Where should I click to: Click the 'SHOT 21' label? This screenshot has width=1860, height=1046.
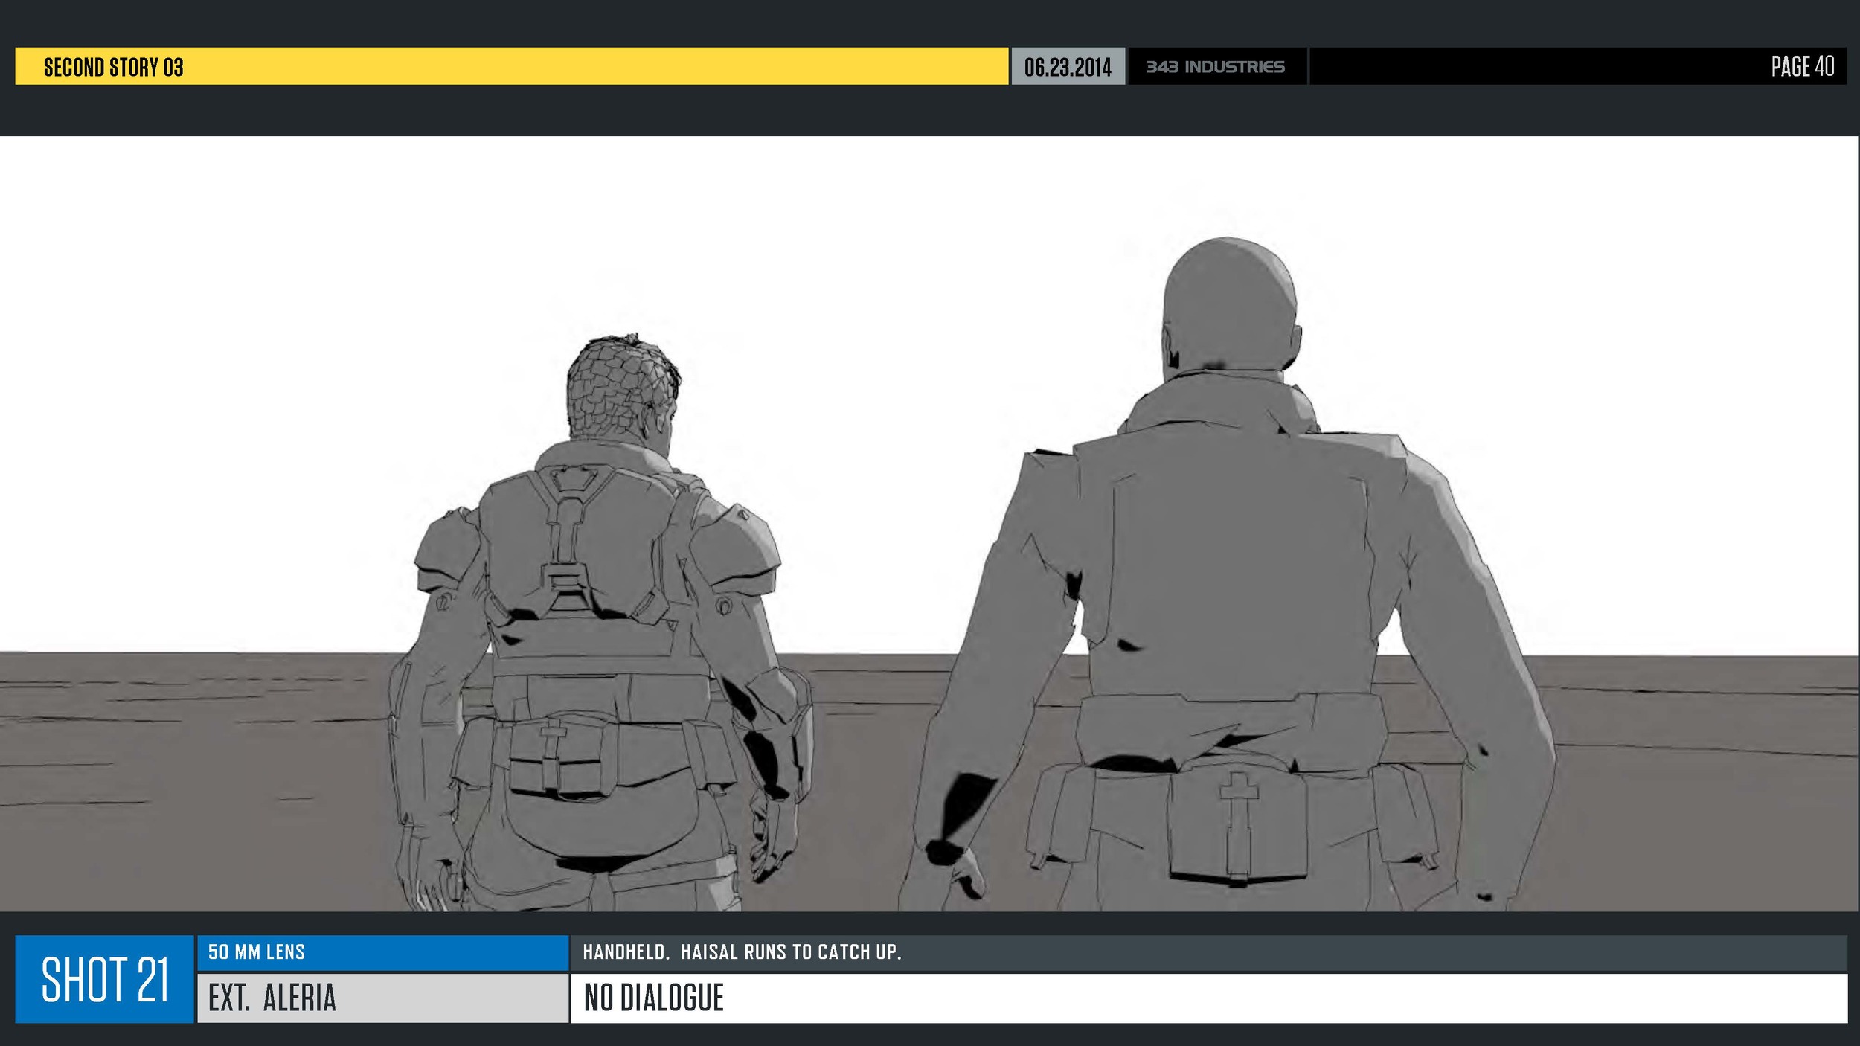[x=105, y=979]
